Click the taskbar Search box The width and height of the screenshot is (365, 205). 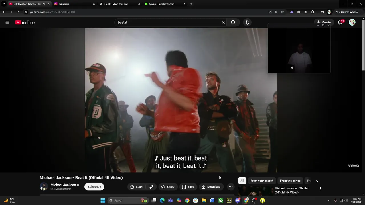(x=128, y=200)
